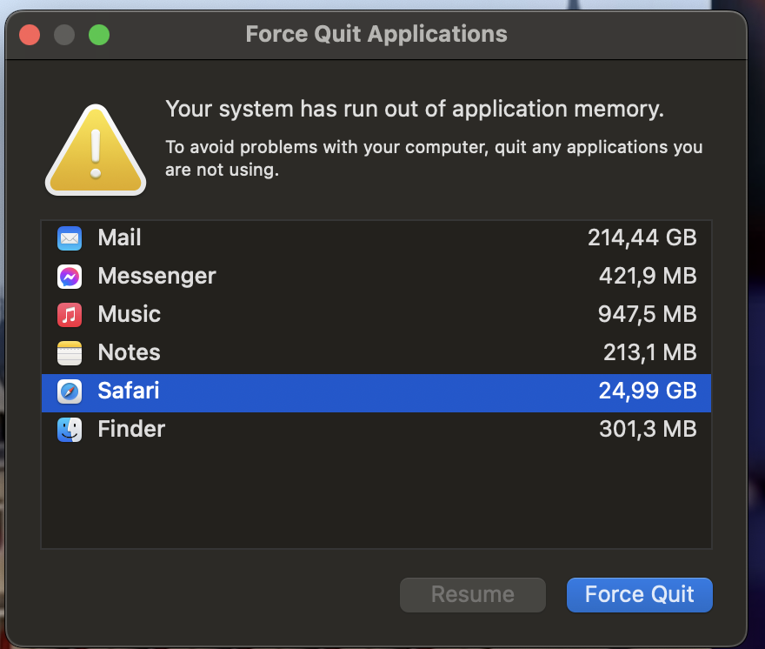Click the Finder face icon

70,429
